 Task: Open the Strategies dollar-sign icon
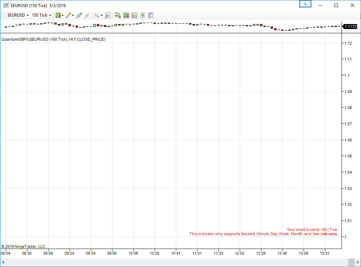click(x=143, y=15)
